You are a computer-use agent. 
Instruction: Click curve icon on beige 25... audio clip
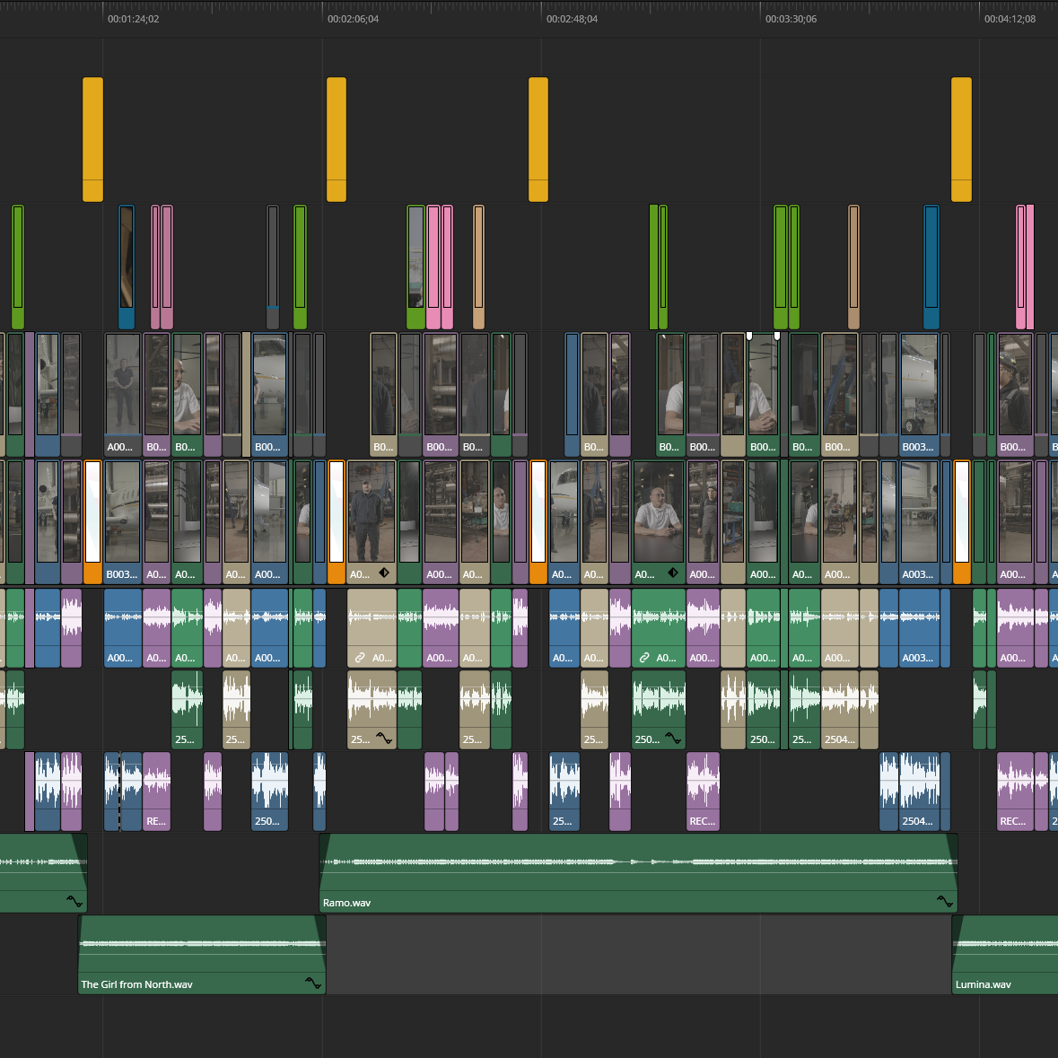coord(383,739)
